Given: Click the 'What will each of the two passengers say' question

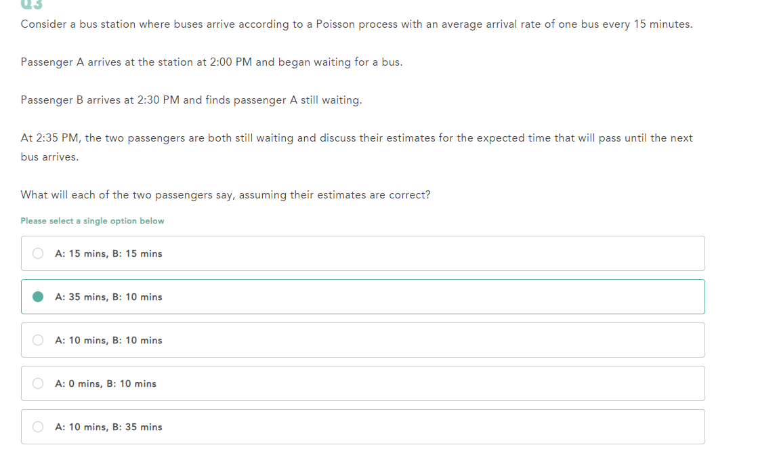Looking at the screenshot, I should [226, 195].
